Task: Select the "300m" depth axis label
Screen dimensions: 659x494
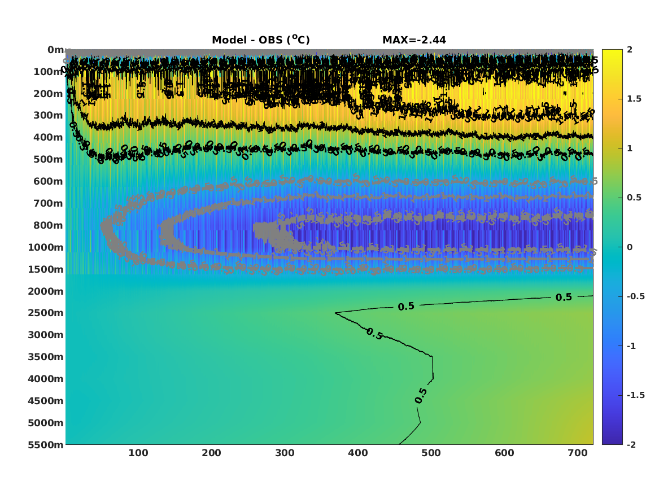Action: (x=49, y=116)
